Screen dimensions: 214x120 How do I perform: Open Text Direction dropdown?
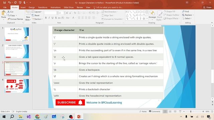[110, 12]
